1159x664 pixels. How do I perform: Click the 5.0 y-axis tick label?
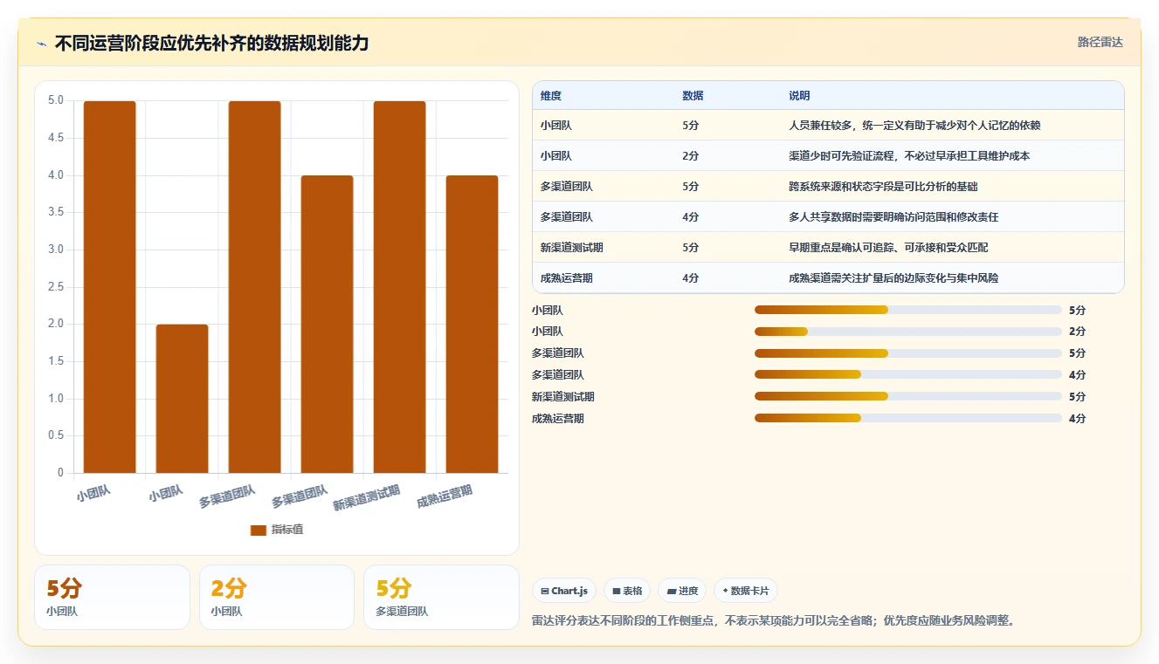tap(56, 100)
